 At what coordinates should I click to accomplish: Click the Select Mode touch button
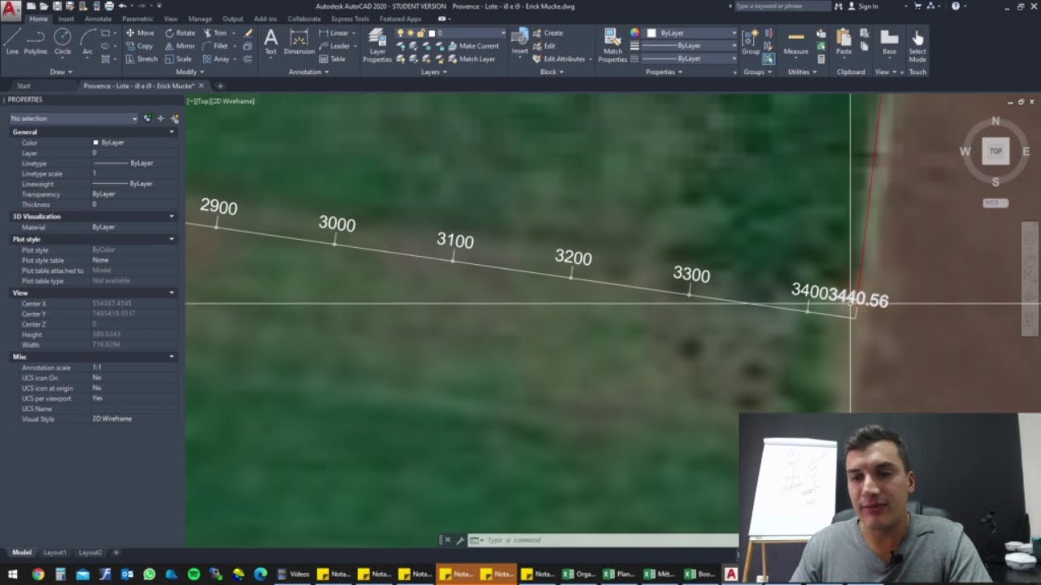(917, 45)
